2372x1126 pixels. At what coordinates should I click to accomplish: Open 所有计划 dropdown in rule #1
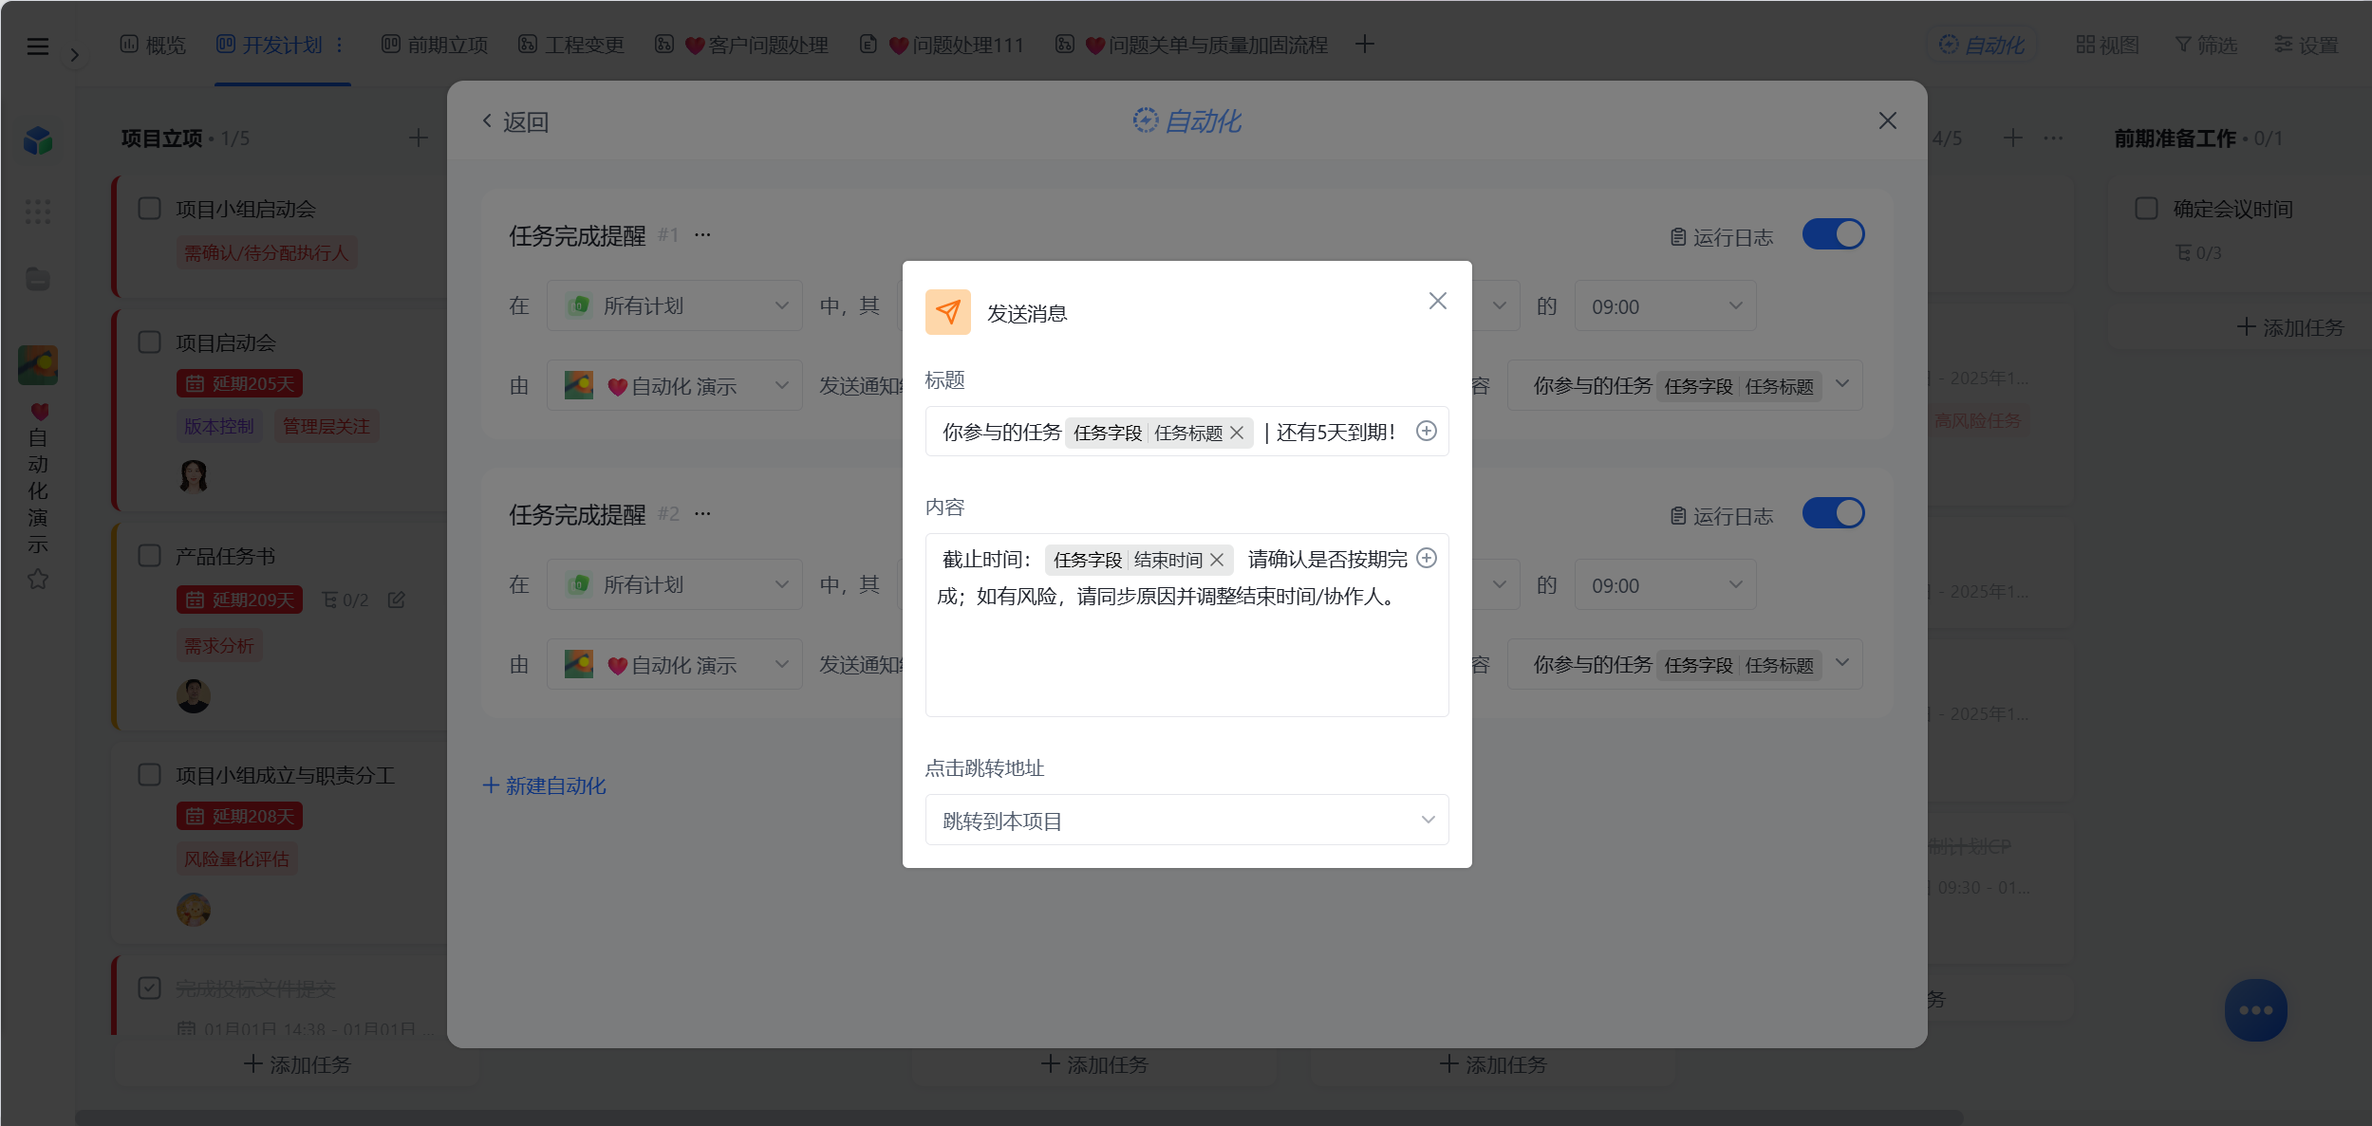(675, 305)
